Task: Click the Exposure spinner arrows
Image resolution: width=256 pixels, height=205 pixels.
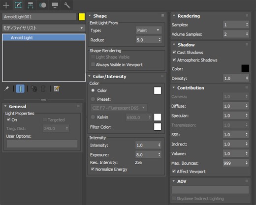Action: coord(159,155)
